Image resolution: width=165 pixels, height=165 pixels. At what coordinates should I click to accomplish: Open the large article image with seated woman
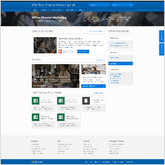coord(56,76)
